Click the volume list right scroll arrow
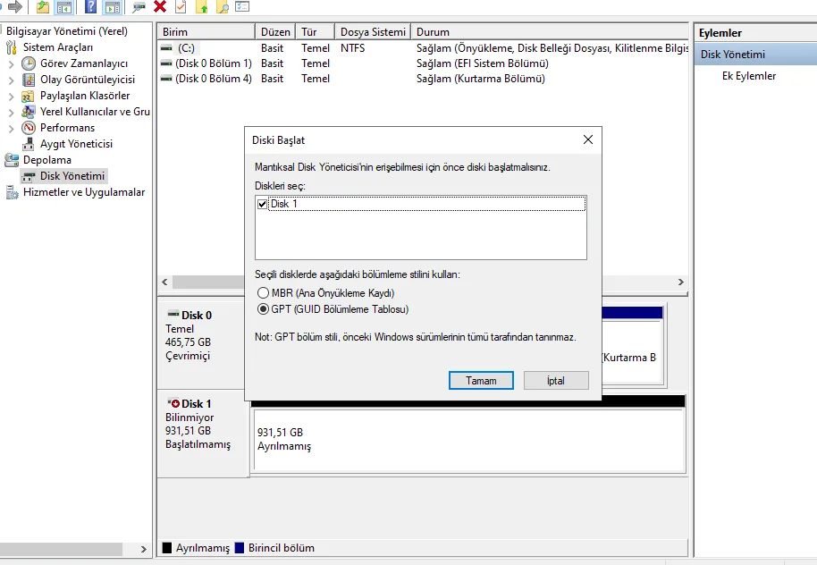817x565 pixels. tap(680, 282)
